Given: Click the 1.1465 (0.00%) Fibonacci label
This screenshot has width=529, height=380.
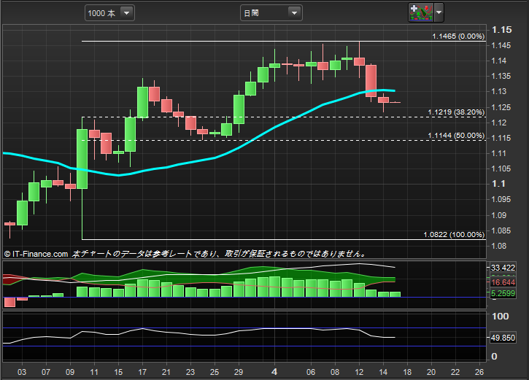Looking at the screenshot, I should coord(458,36).
